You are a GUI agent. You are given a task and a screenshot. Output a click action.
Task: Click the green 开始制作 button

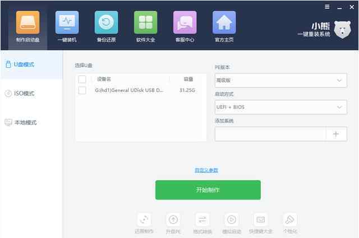[208, 190]
